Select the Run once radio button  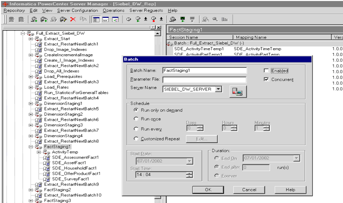(136, 119)
